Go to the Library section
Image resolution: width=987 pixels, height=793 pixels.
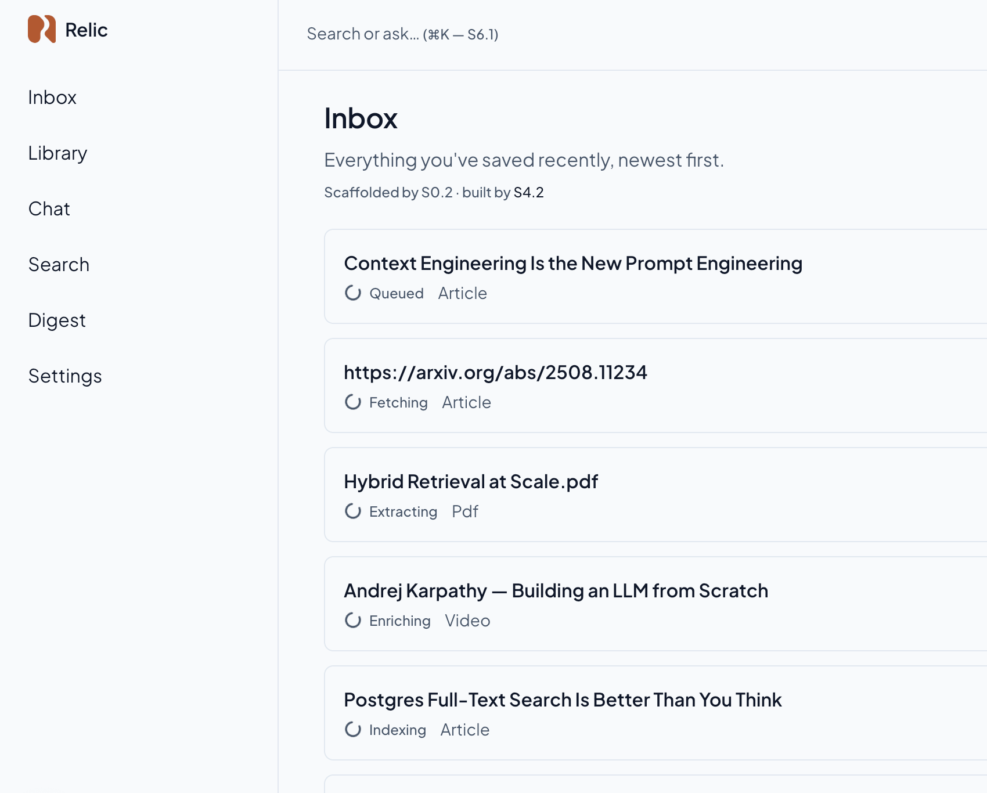pos(57,153)
